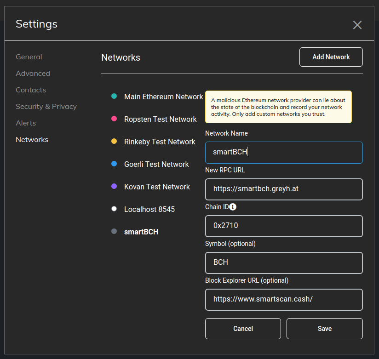Image resolution: width=379 pixels, height=359 pixels.
Task: Click the yellow dot beside Rinkeby Test Network
Action: pyautogui.click(x=114, y=141)
